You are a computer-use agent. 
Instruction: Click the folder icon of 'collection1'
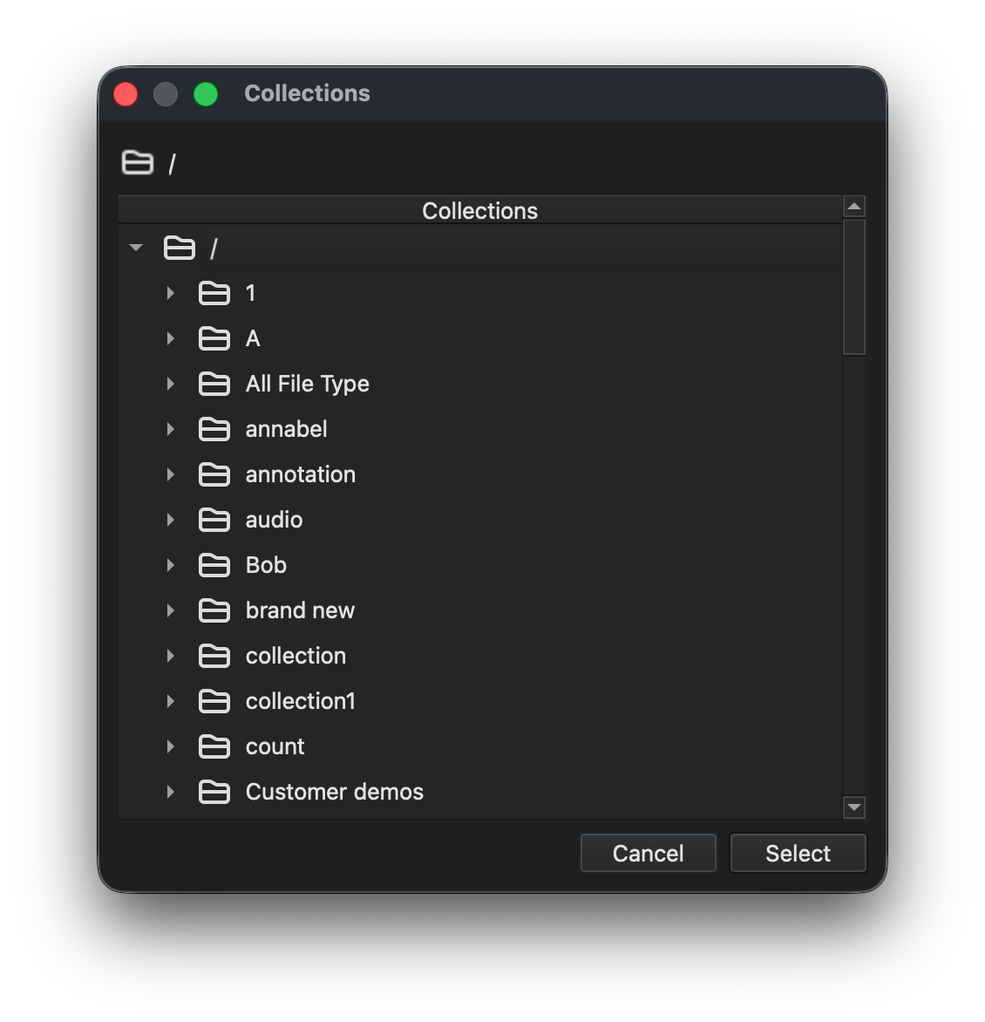[x=214, y=701]
